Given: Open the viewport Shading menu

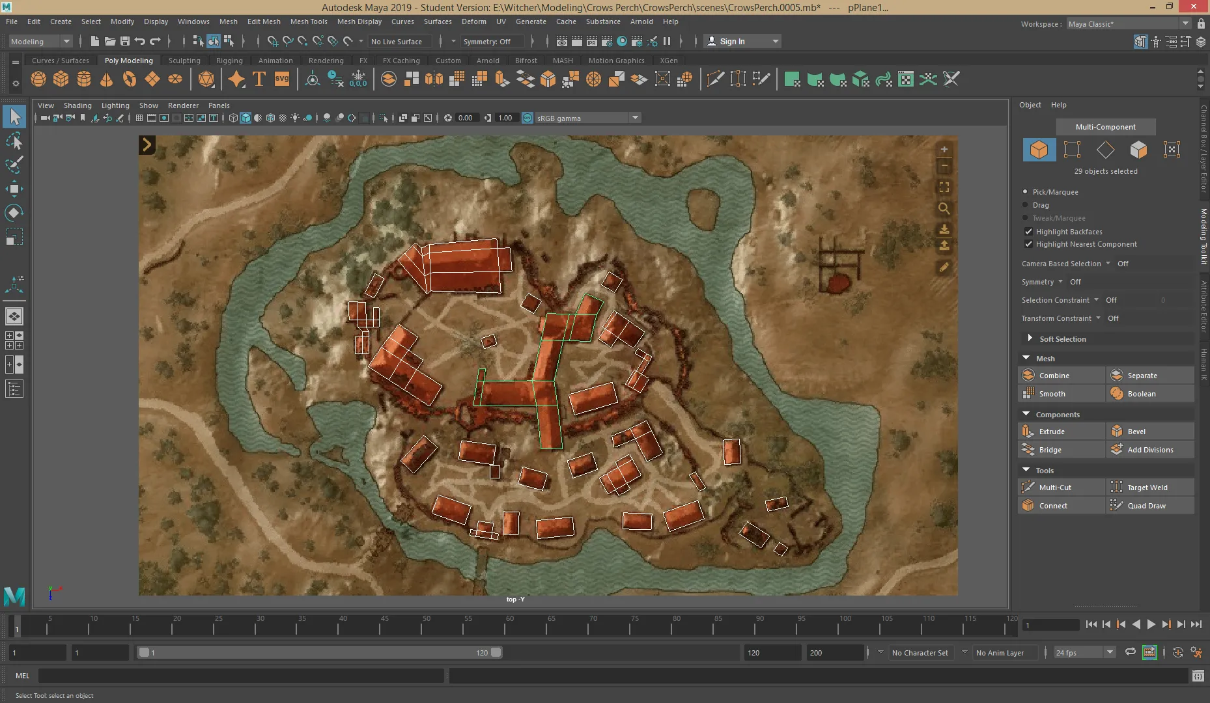Looking at the screenshot, I should pyautogui.click(x=77, y=105).
